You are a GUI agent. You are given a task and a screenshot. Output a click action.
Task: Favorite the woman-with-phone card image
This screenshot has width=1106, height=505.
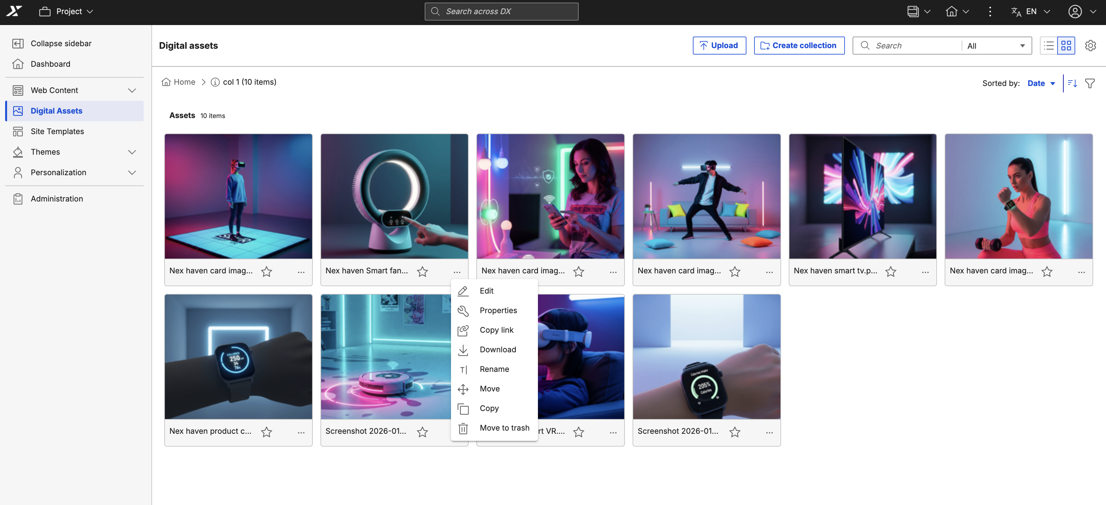tap(579, 271)
